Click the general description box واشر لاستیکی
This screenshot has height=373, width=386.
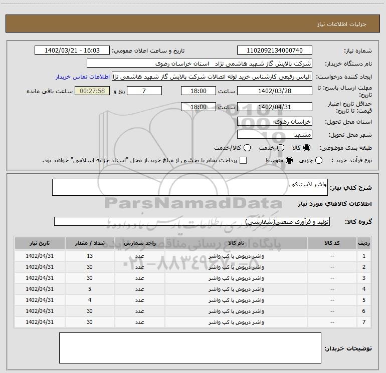coord(190,187)
